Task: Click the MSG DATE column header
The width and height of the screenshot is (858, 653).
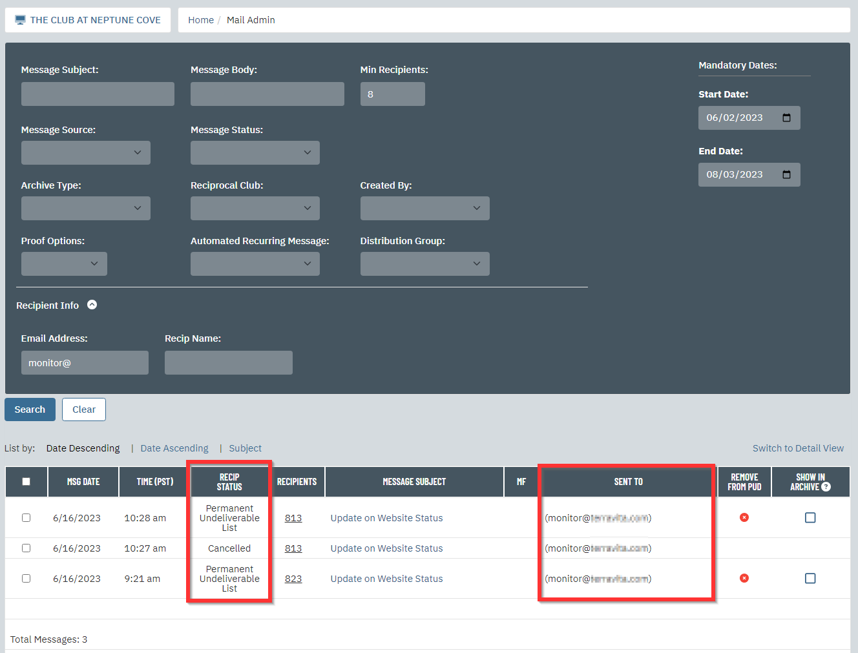Action: [83, 482]
